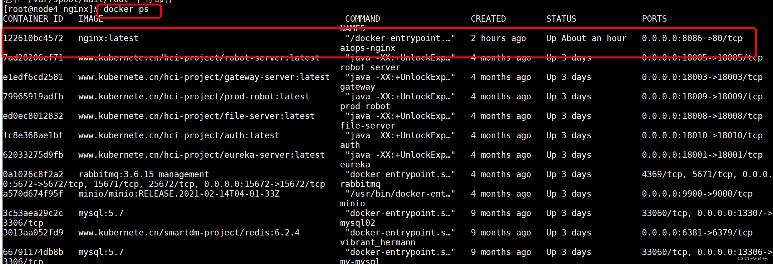Select container ID fc8e368ae1bf
Screen dimensions: 773x264
pos(33,135)
